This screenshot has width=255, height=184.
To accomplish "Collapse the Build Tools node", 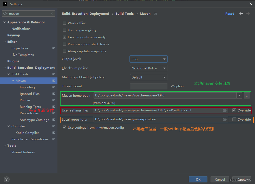I will (9, 74).
